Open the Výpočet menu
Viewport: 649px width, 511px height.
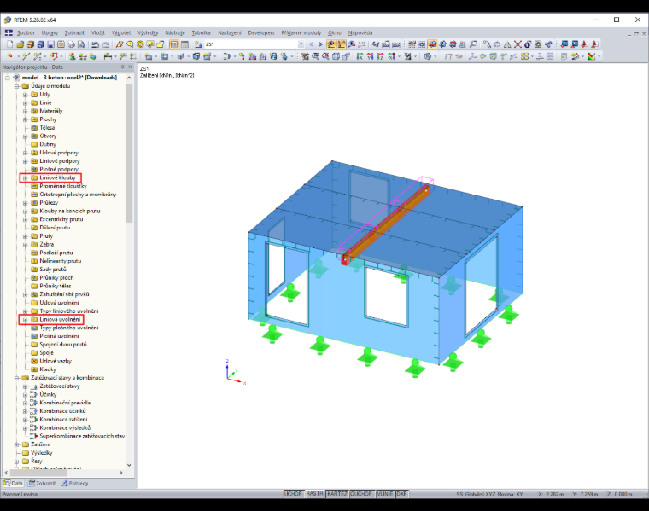(121, 32)
